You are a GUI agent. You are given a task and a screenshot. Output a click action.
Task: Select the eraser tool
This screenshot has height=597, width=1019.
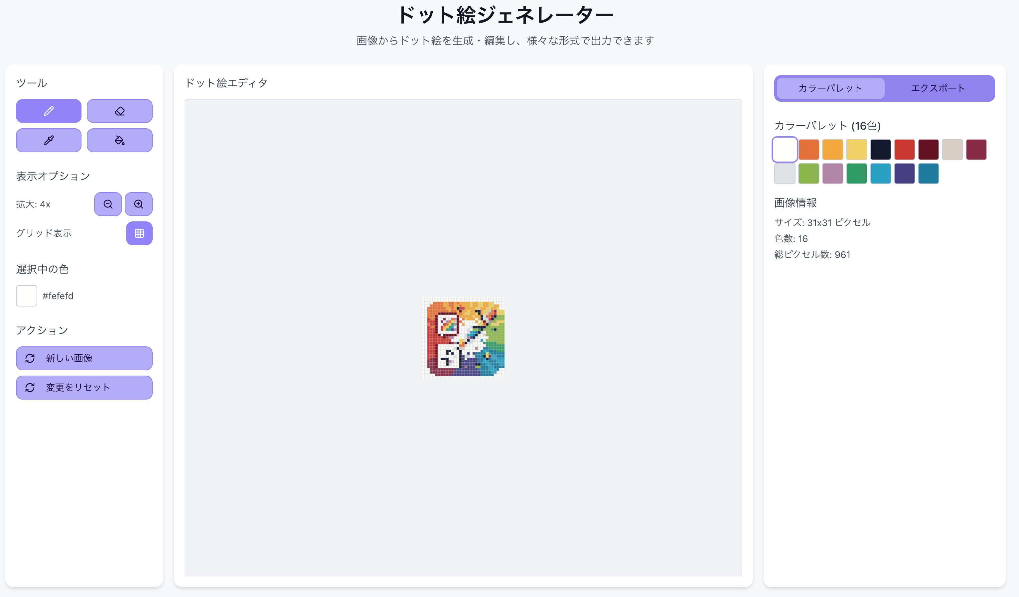120,111
